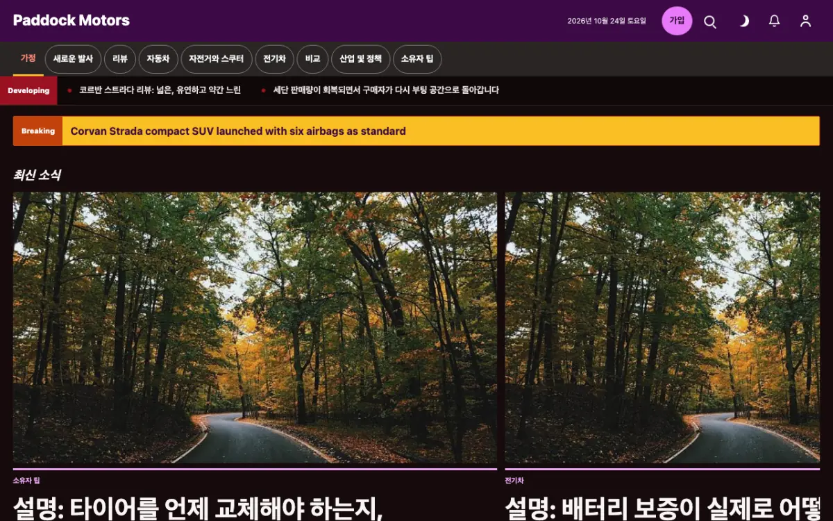Click the 최신 소식 section heading

[37, 175]
